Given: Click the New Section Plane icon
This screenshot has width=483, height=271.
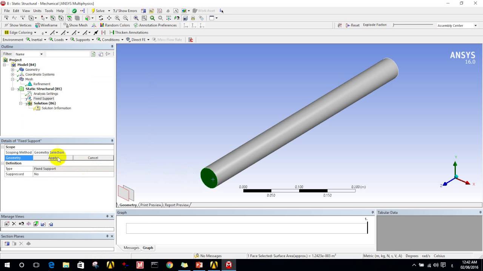Looking at the screenshot, I should pyautogui.click(x=7, y=244).
